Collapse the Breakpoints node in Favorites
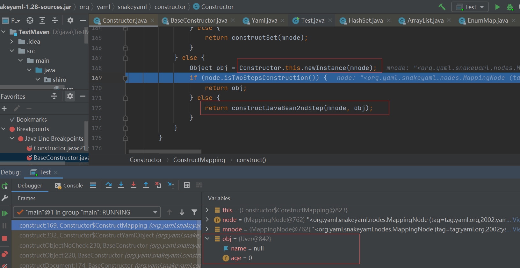 click(x=4, y=129)
